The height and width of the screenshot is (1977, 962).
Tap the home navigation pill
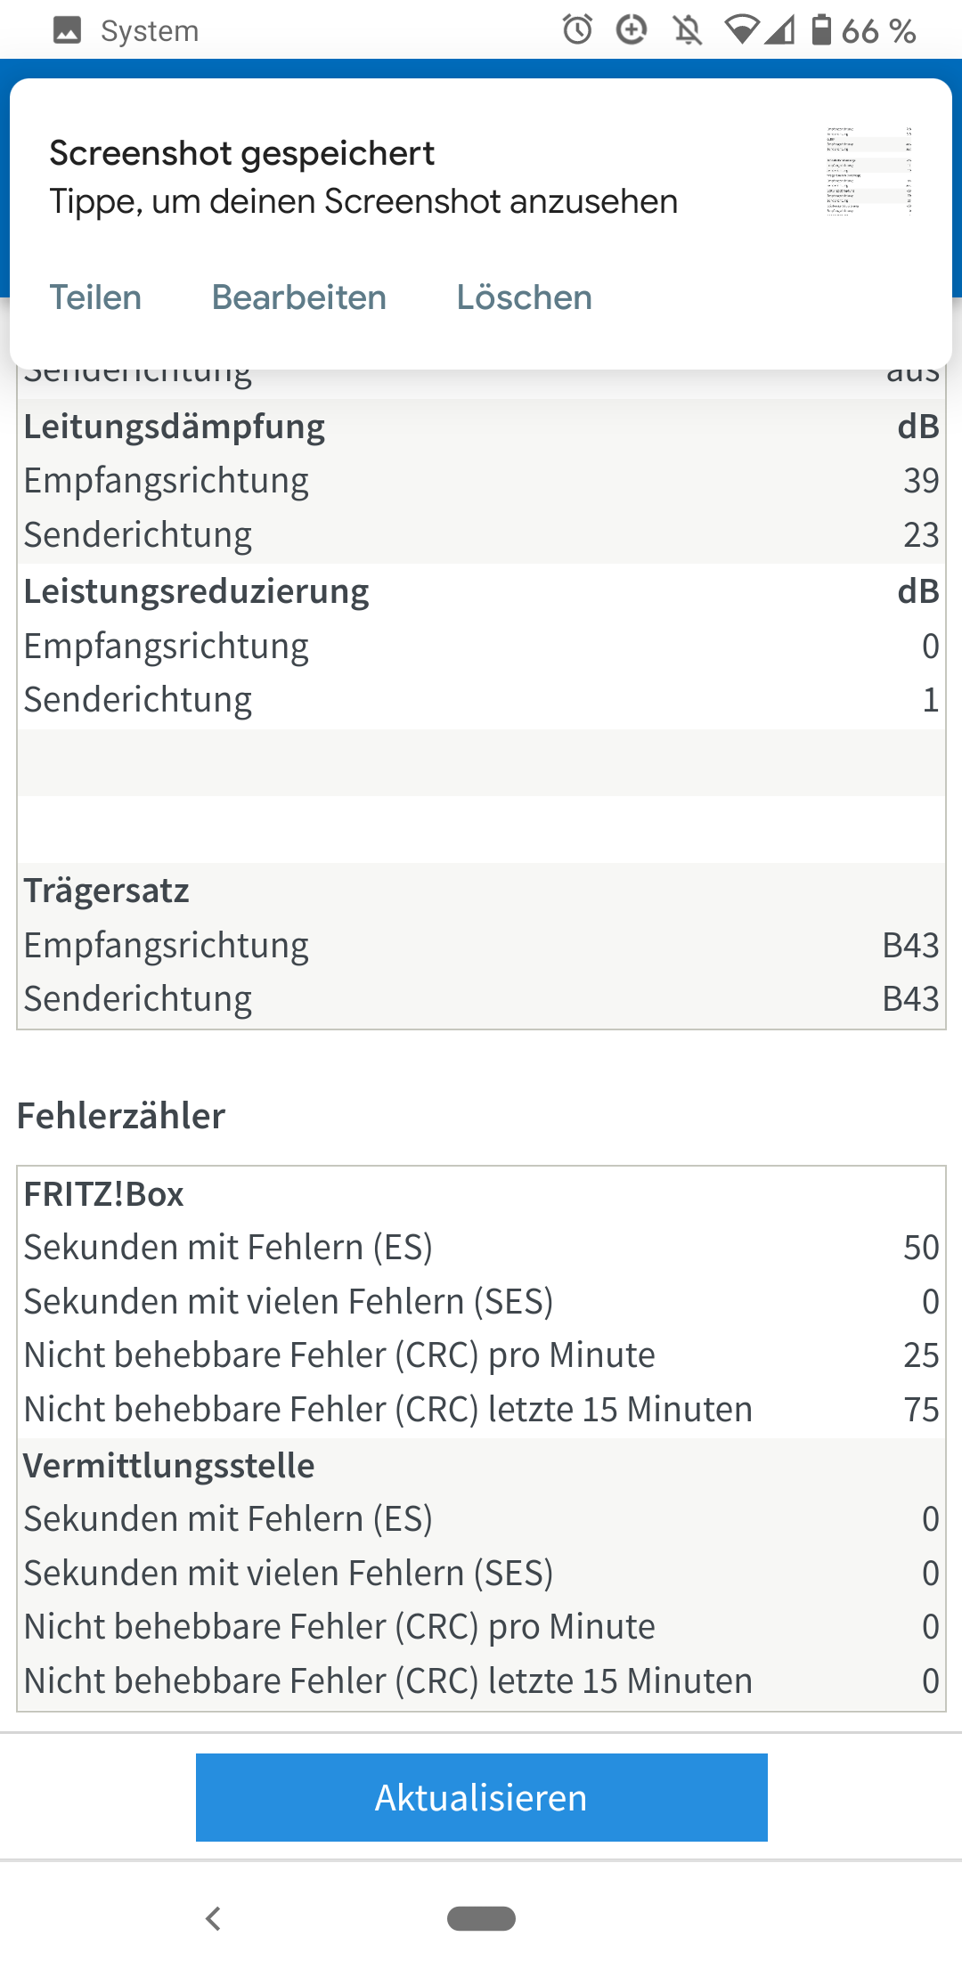[481, 1918]
